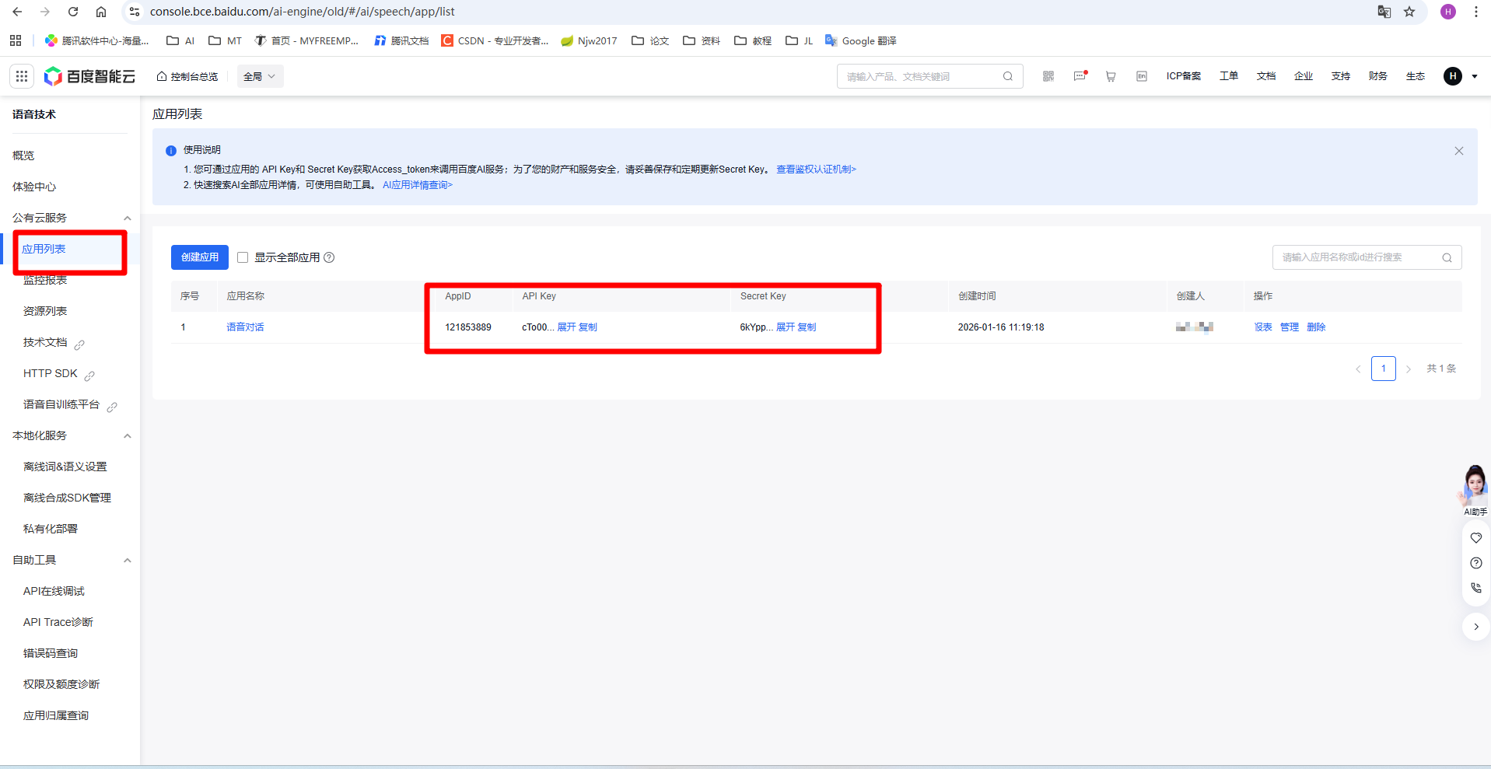
Task: Open the shopping cart icon
Action: point(1111,76)
